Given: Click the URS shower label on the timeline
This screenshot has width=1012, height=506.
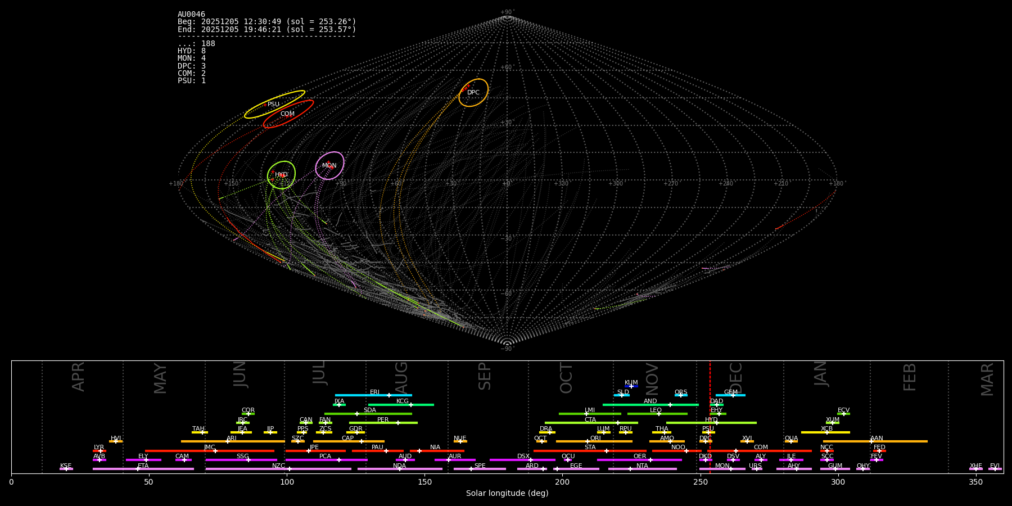Looking at the screenshot, I should tap(755, 466).
